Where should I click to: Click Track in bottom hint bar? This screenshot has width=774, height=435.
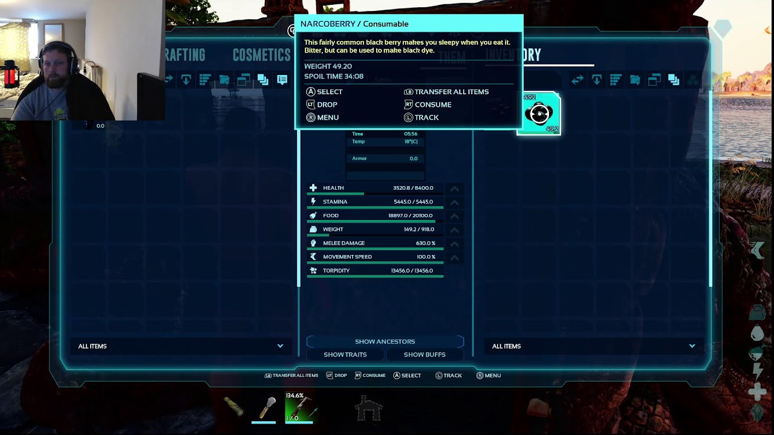coord(449,375)
